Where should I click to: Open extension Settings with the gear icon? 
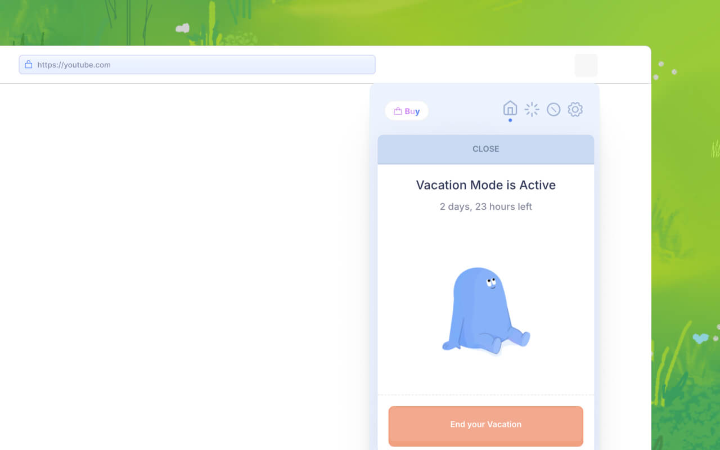click(575, 109)
